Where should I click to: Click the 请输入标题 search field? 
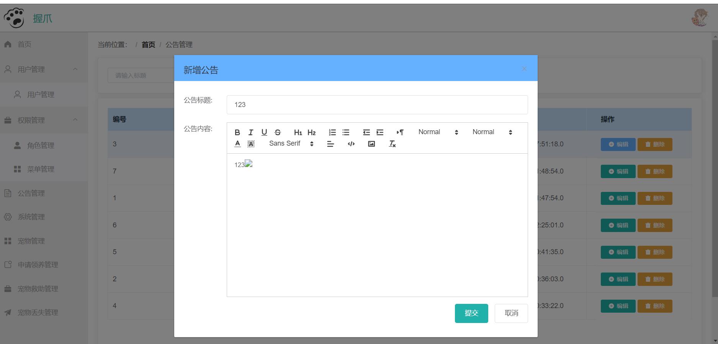(141, 75)
